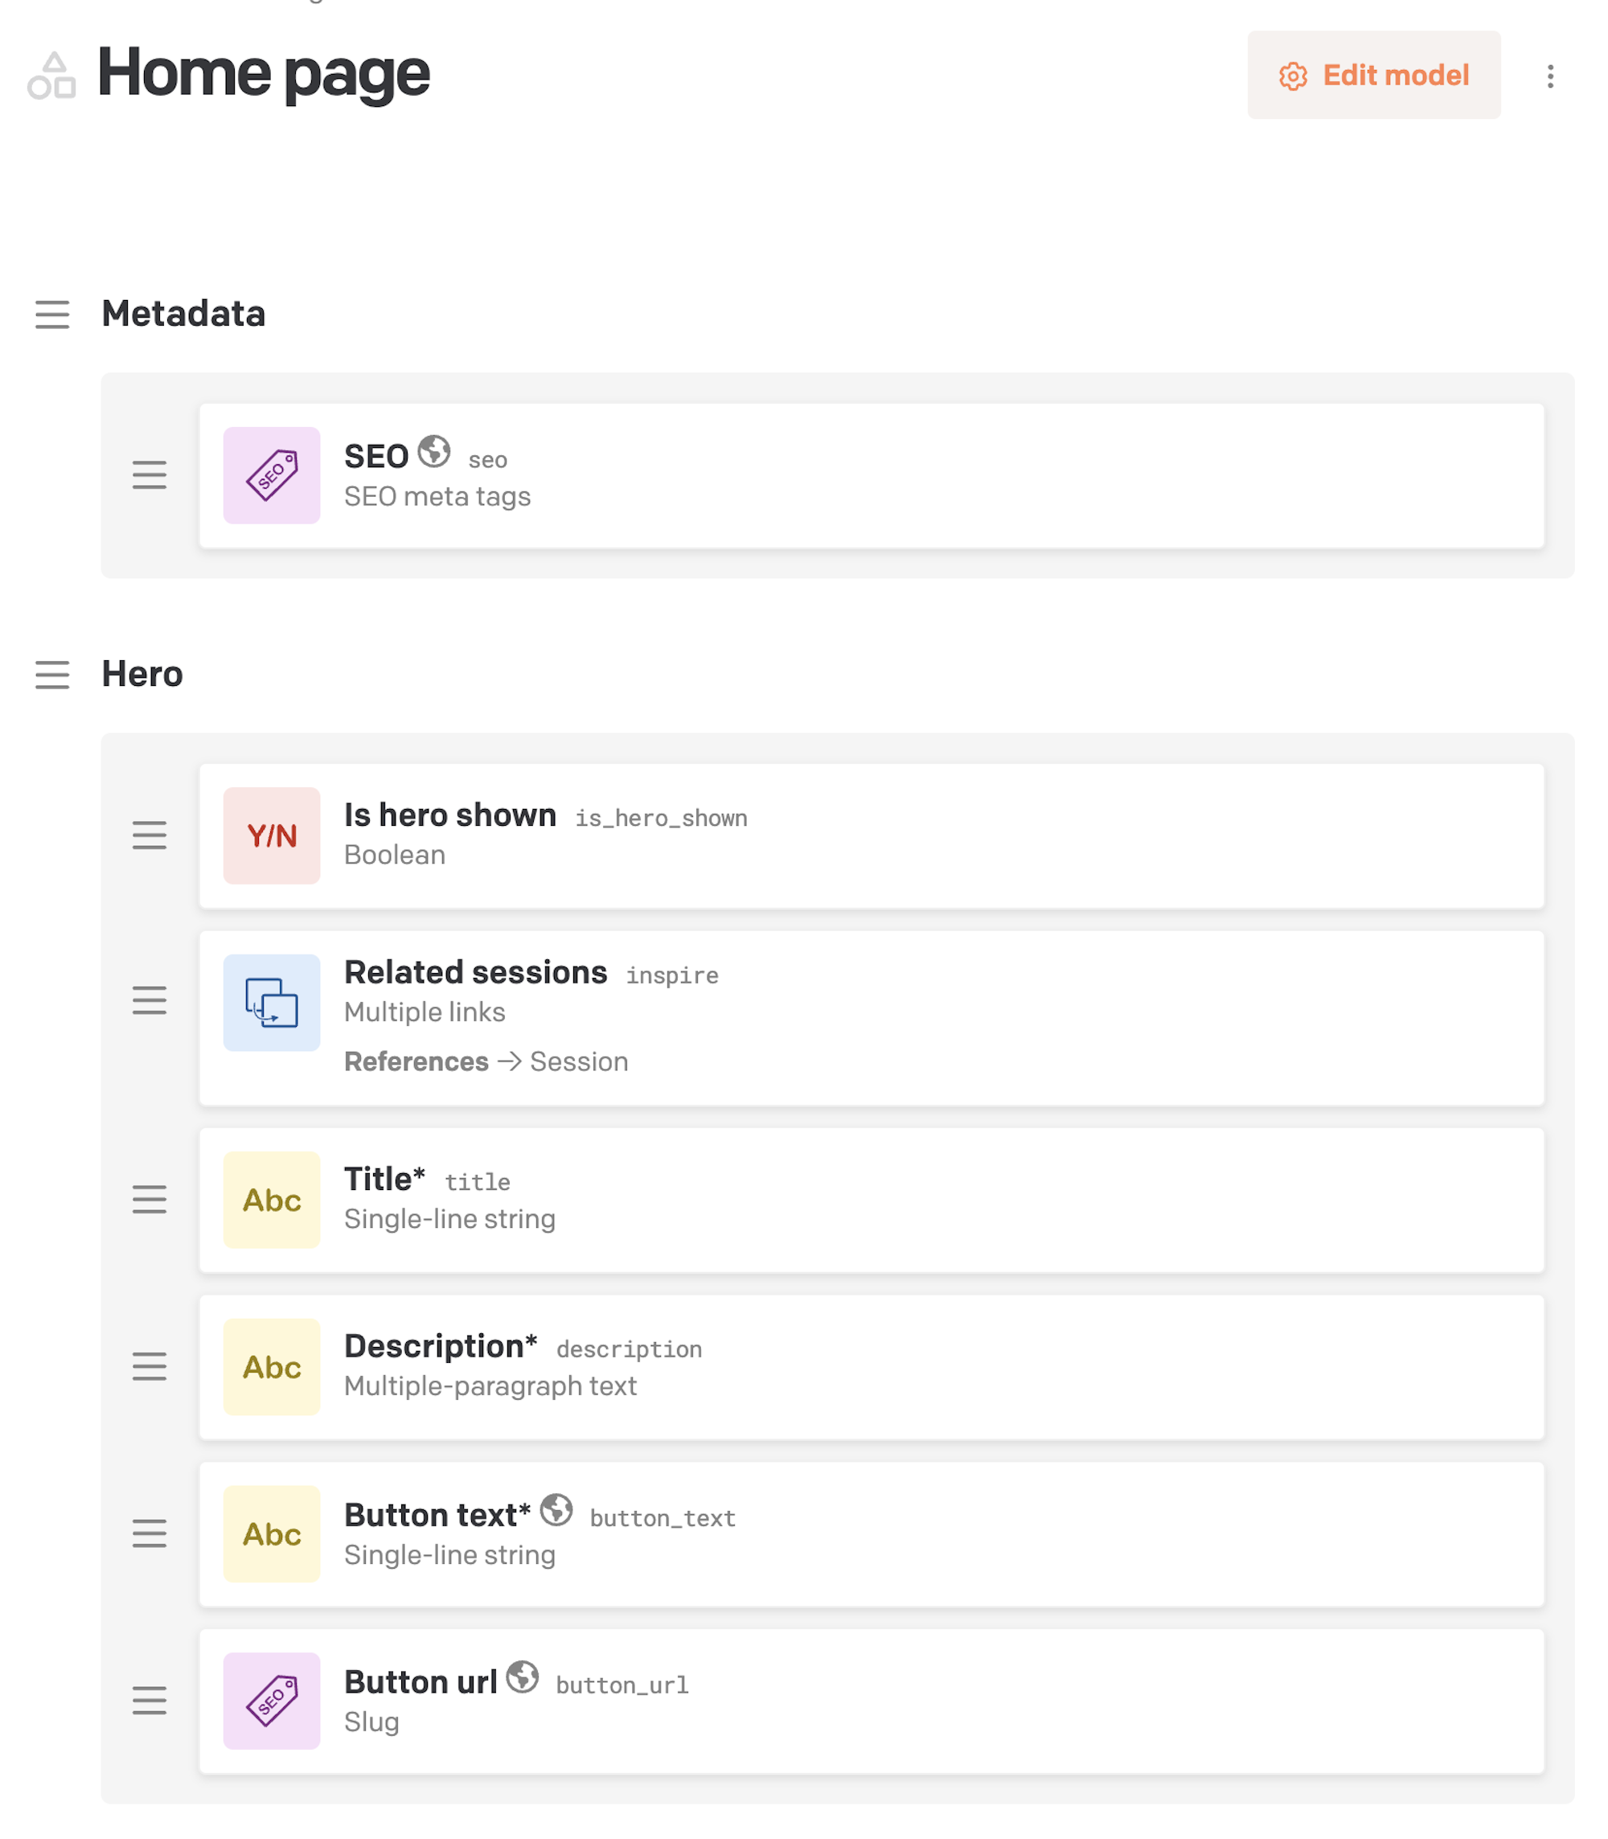Open the Description field settings
1608x1839 pixels.
pos(872,1367)
